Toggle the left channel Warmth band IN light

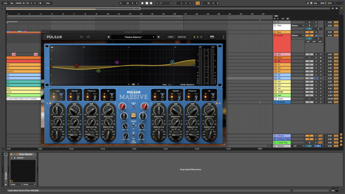coord(71,97)
